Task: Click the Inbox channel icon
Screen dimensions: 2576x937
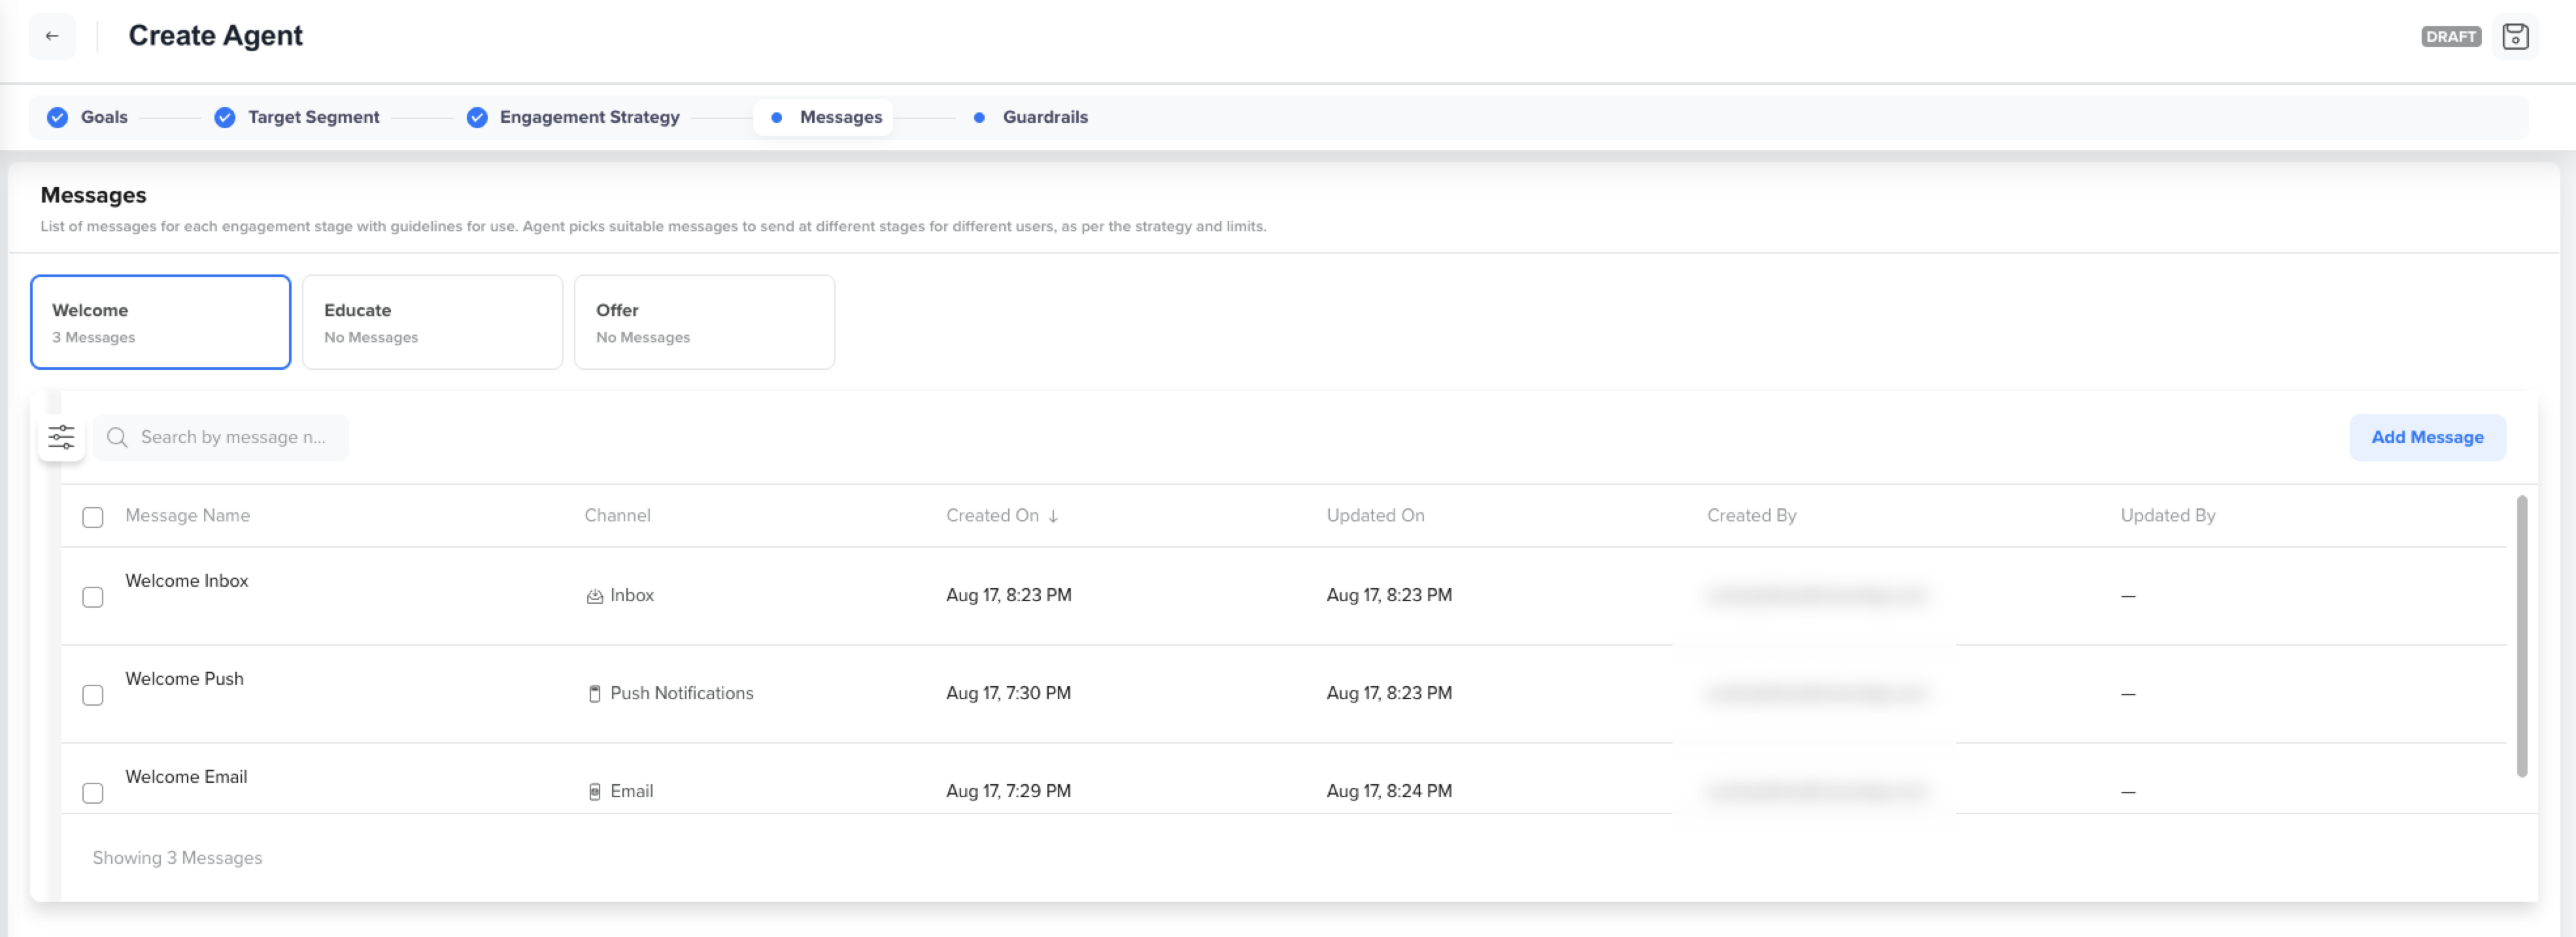Action: coord(594,597)
